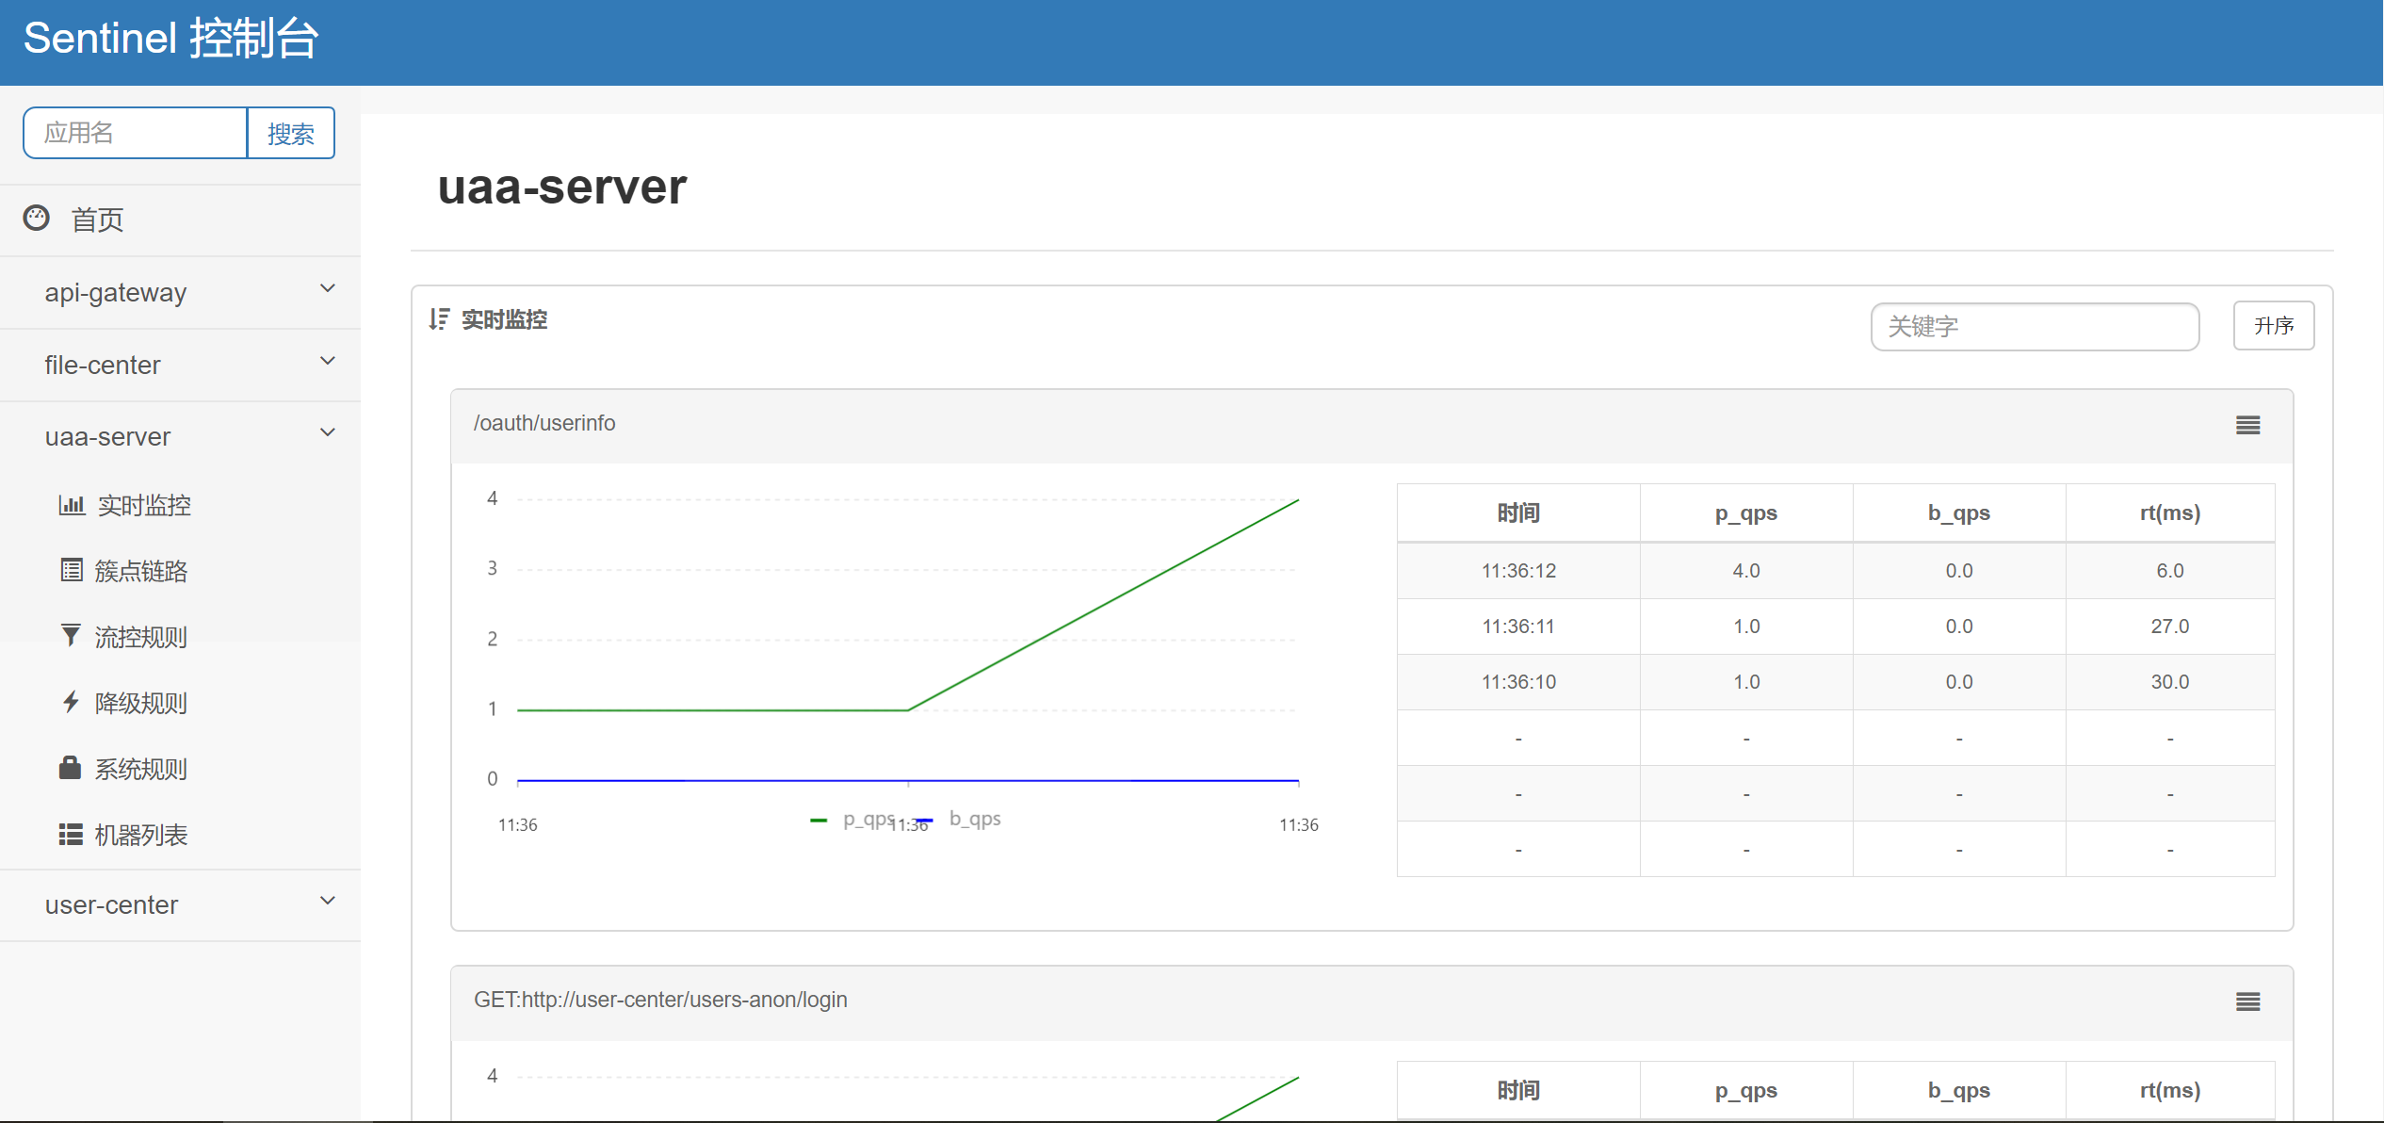Click the list icon for 机器列表

71,834
